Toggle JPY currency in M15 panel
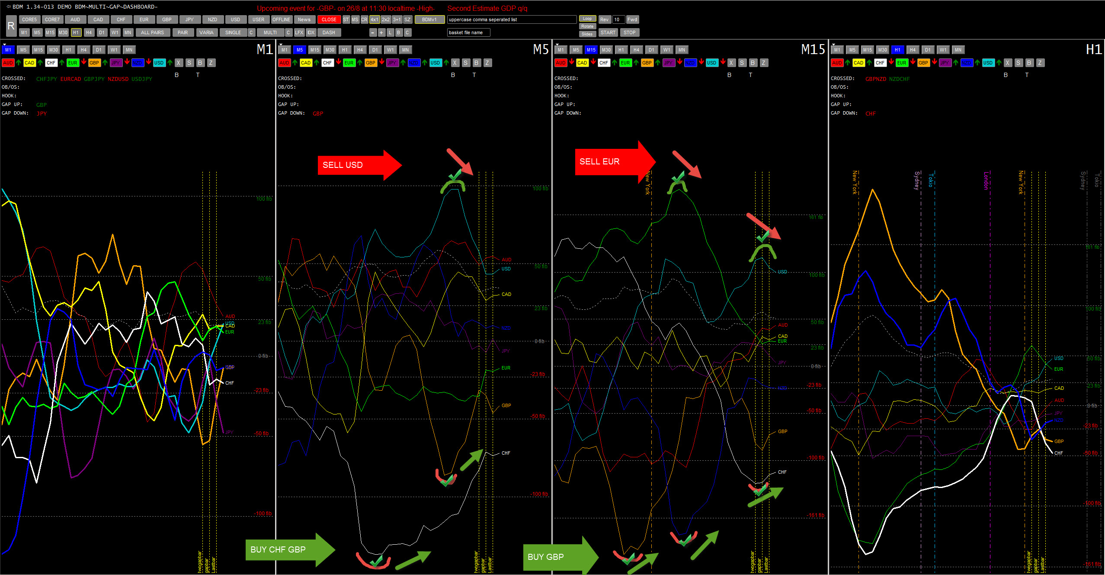The height and width of the screenshot is (575, 1105). click(669, 63)
